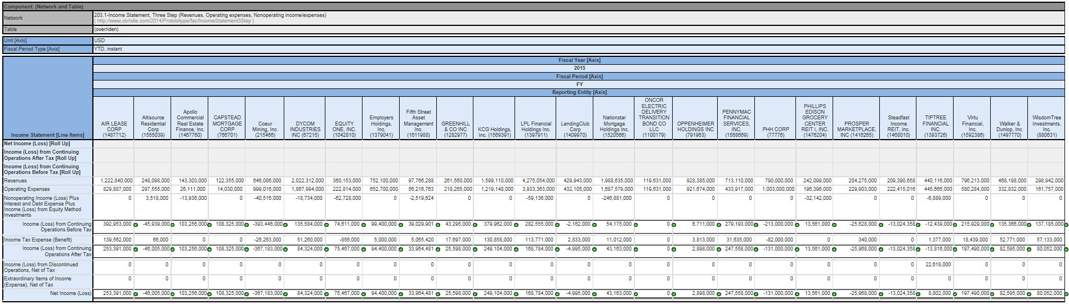1069x304 pixels.
Task: Click green check icon beside 135,584,000
Action: pyautogui.click(x=326, y=225)
